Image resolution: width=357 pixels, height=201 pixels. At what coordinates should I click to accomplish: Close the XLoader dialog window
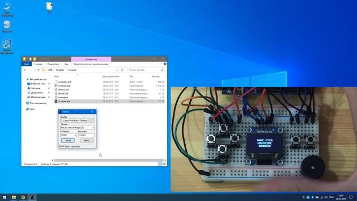92,112
